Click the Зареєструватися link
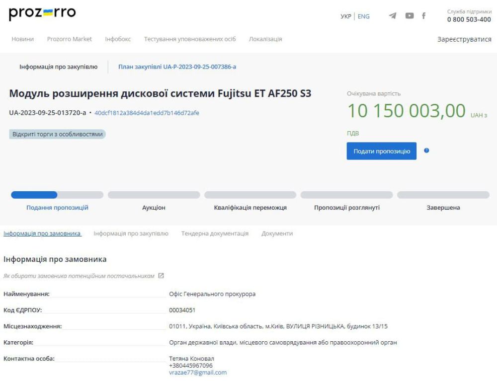The image size is (497, 381). click(464, 39)
